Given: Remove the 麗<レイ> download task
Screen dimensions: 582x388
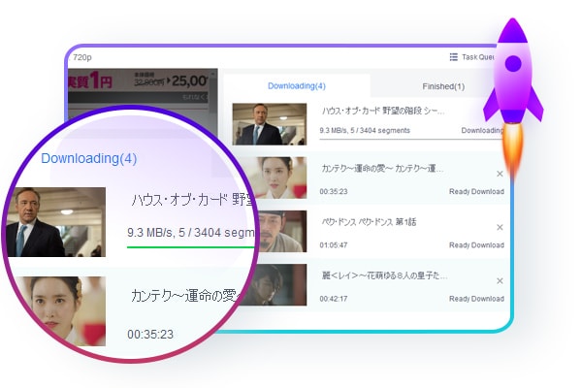Looking at the screenshot, I should tap(500, 280).
